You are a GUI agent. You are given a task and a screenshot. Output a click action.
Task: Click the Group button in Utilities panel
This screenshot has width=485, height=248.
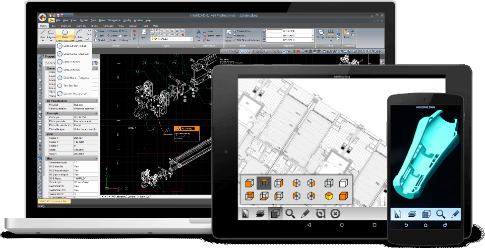321,35
